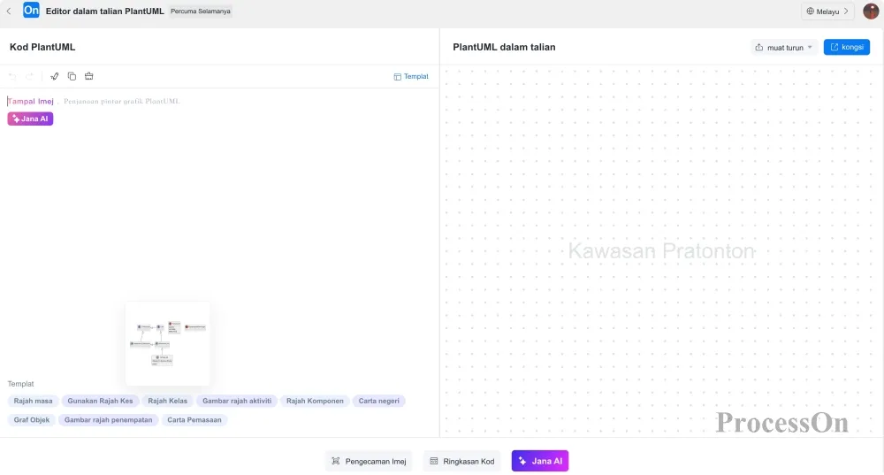Change language from Melayu
884x475 pixels.
(x=827, y=11)
